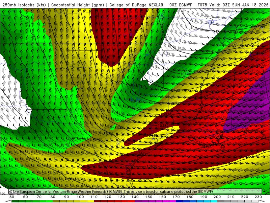Image resolution: width=270 pixels, height=203 pixels.
Task: Click the bright yellow swatch left of 110
Action: (90, 201)
